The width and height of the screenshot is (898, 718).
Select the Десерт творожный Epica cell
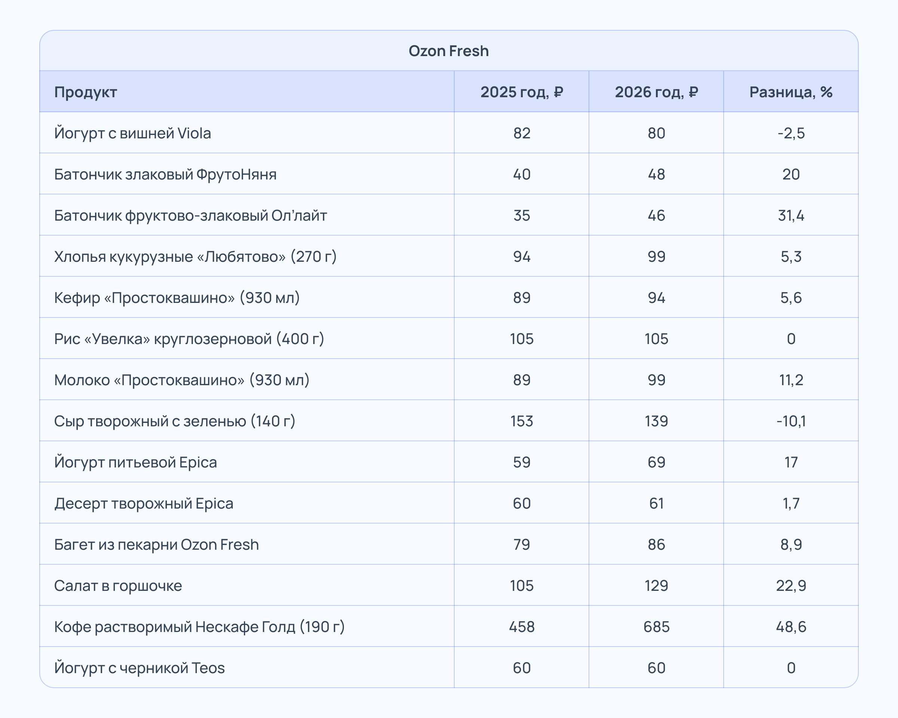[144, 504]
